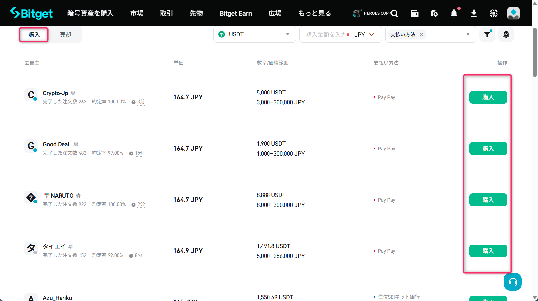
Task: Open the search magnifier in header
Action: [x=394, y=13]
